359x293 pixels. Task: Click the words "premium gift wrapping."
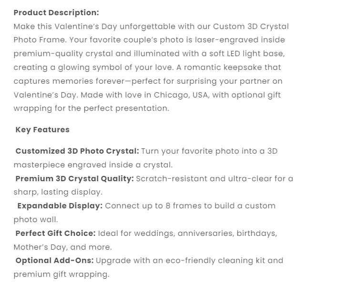point(62,274)
